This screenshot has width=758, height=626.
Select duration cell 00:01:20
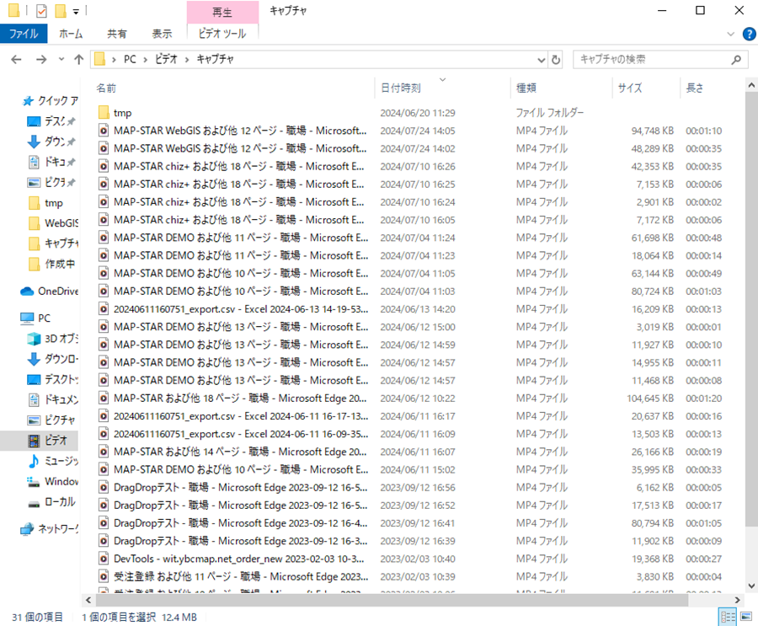[x=703, y=399]
